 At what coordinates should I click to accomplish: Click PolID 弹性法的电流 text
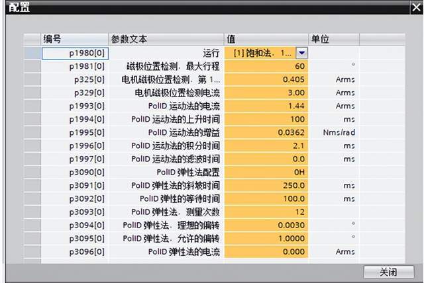pos(184,251)
